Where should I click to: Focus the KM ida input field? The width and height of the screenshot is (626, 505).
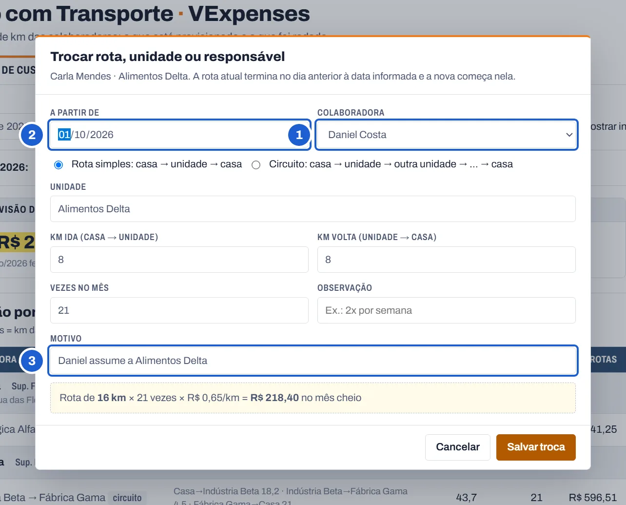click(x=179, y=260)
